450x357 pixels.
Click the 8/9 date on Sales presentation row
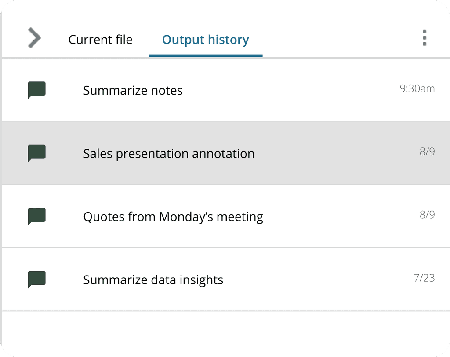pos(427,152)
